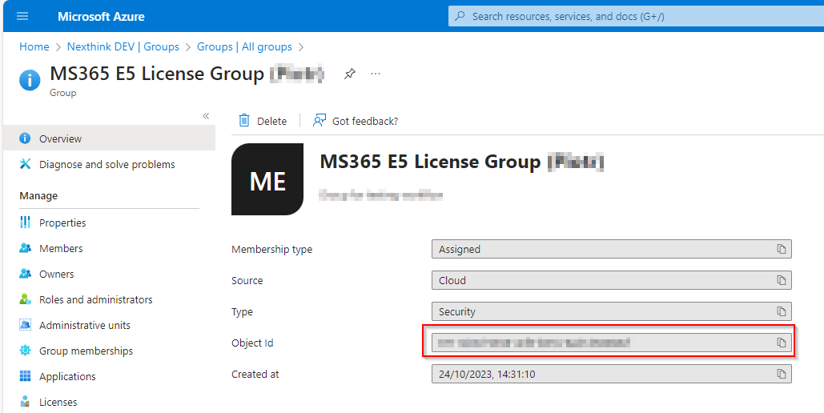Open Group memberships

tap(86, 351)
